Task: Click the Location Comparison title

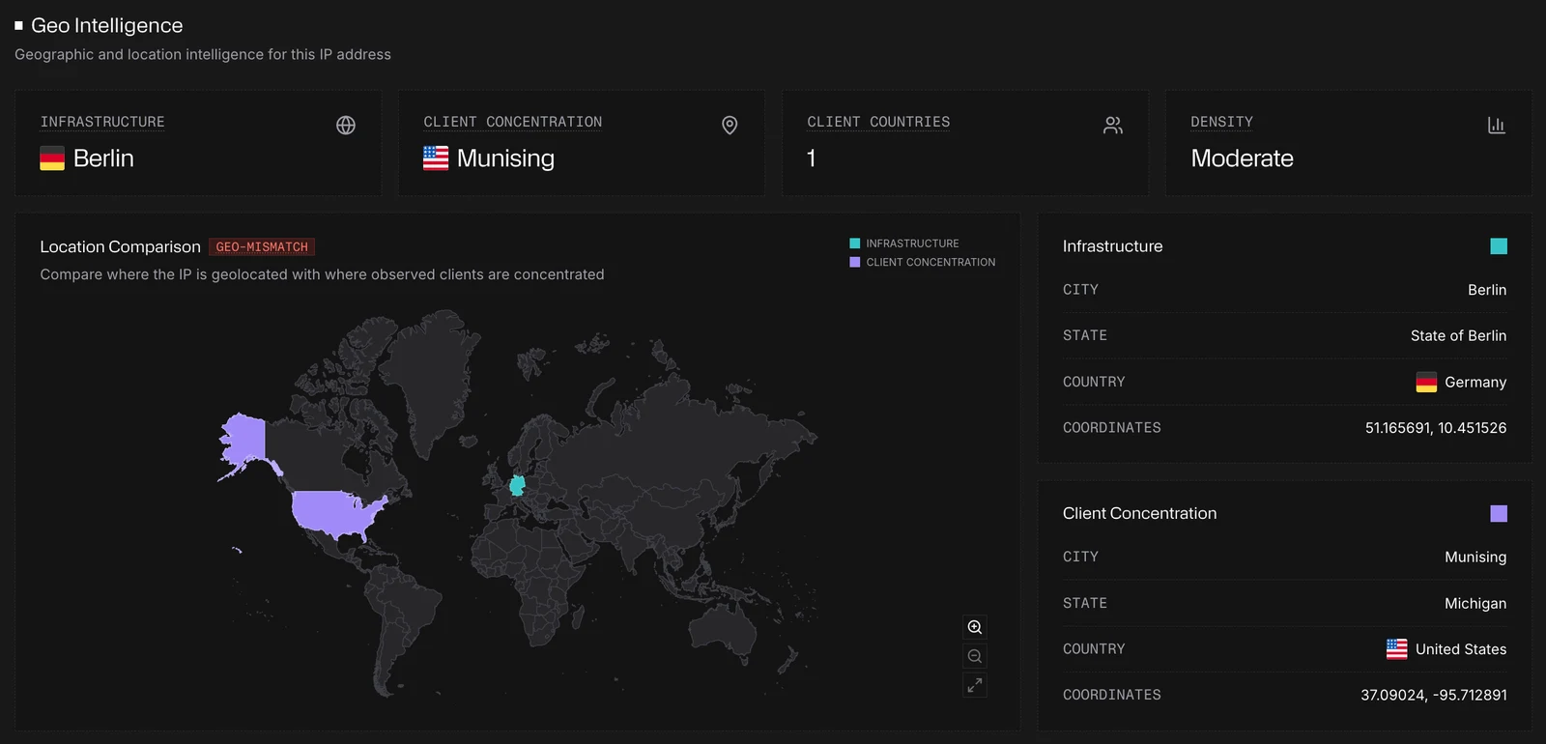Action: pyautogui.click(x=120, y=247)
